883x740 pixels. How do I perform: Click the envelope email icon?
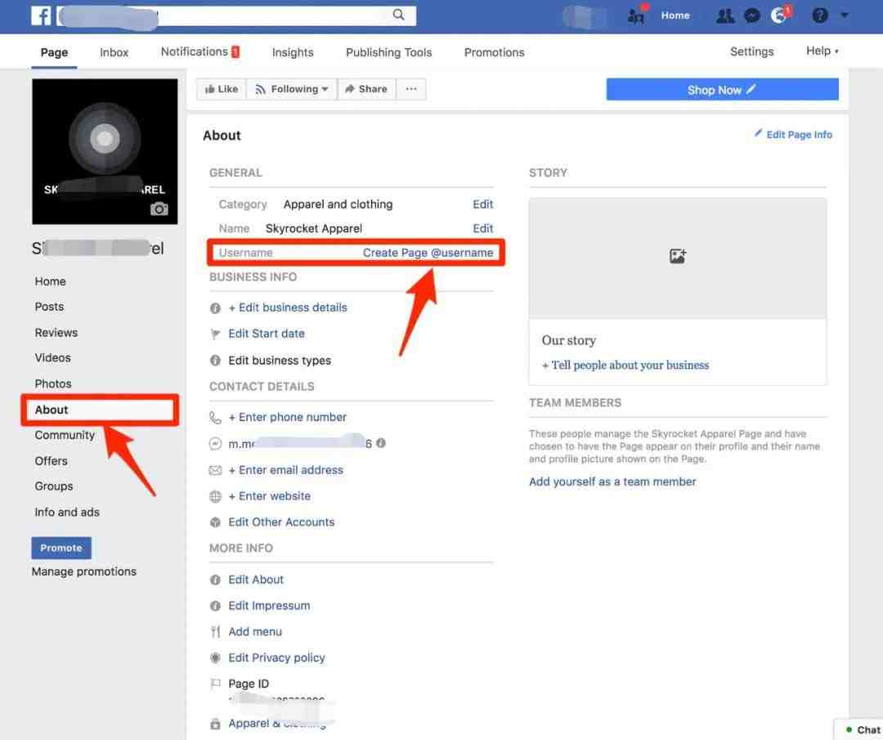(215, 470)
